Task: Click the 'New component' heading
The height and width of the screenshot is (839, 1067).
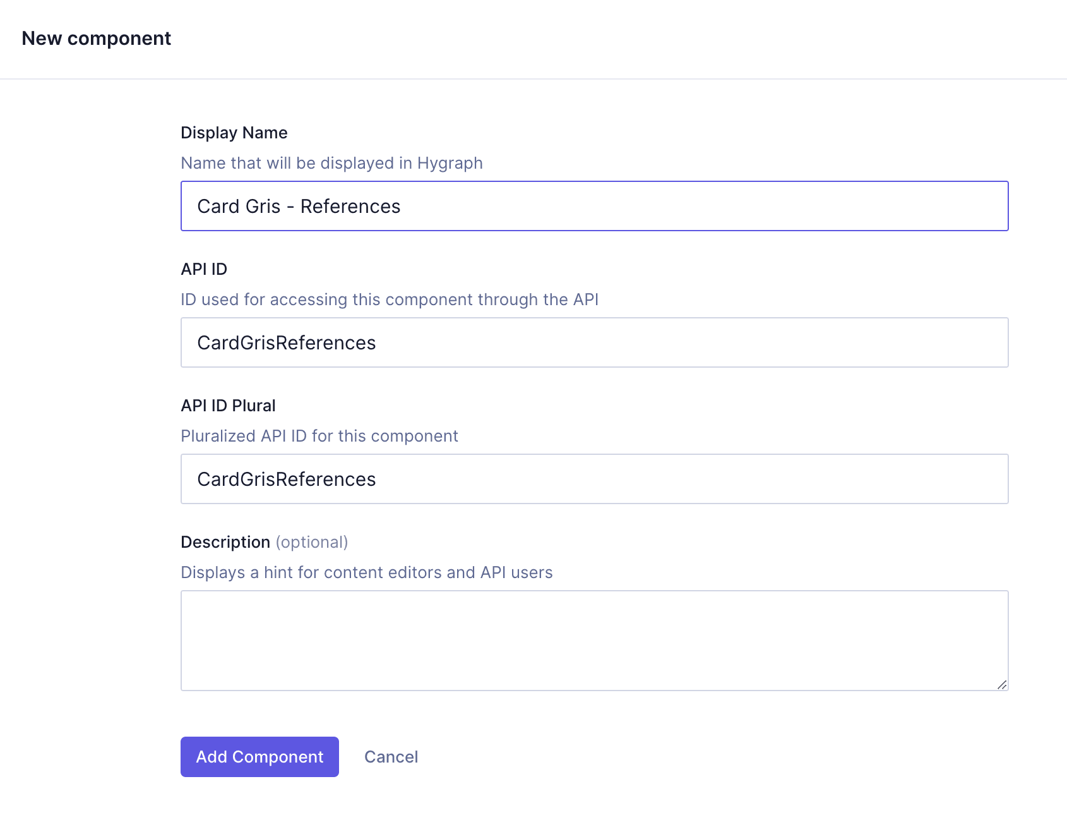Action: click(x=97, y=39)
